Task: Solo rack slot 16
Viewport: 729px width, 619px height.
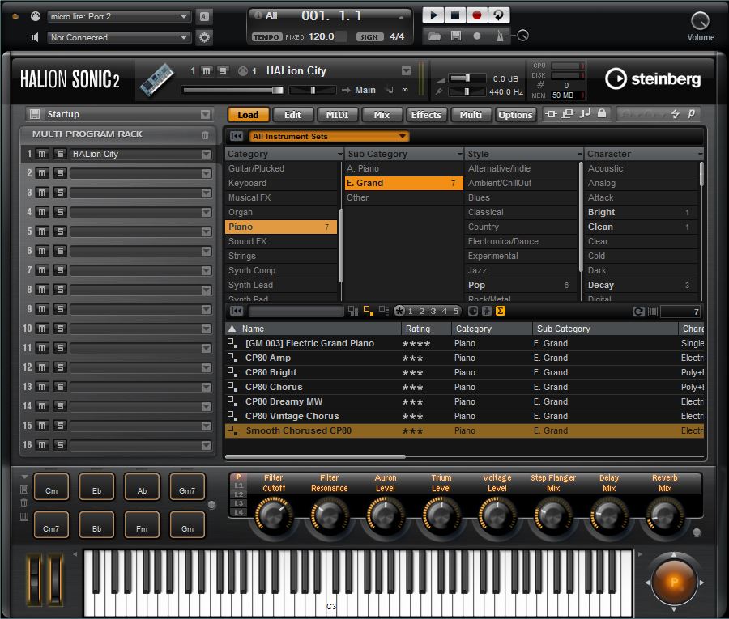Action: click(x=59, y=445)
